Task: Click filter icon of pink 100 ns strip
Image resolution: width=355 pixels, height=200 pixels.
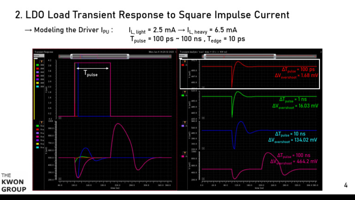Action: (x=184, y=153)
